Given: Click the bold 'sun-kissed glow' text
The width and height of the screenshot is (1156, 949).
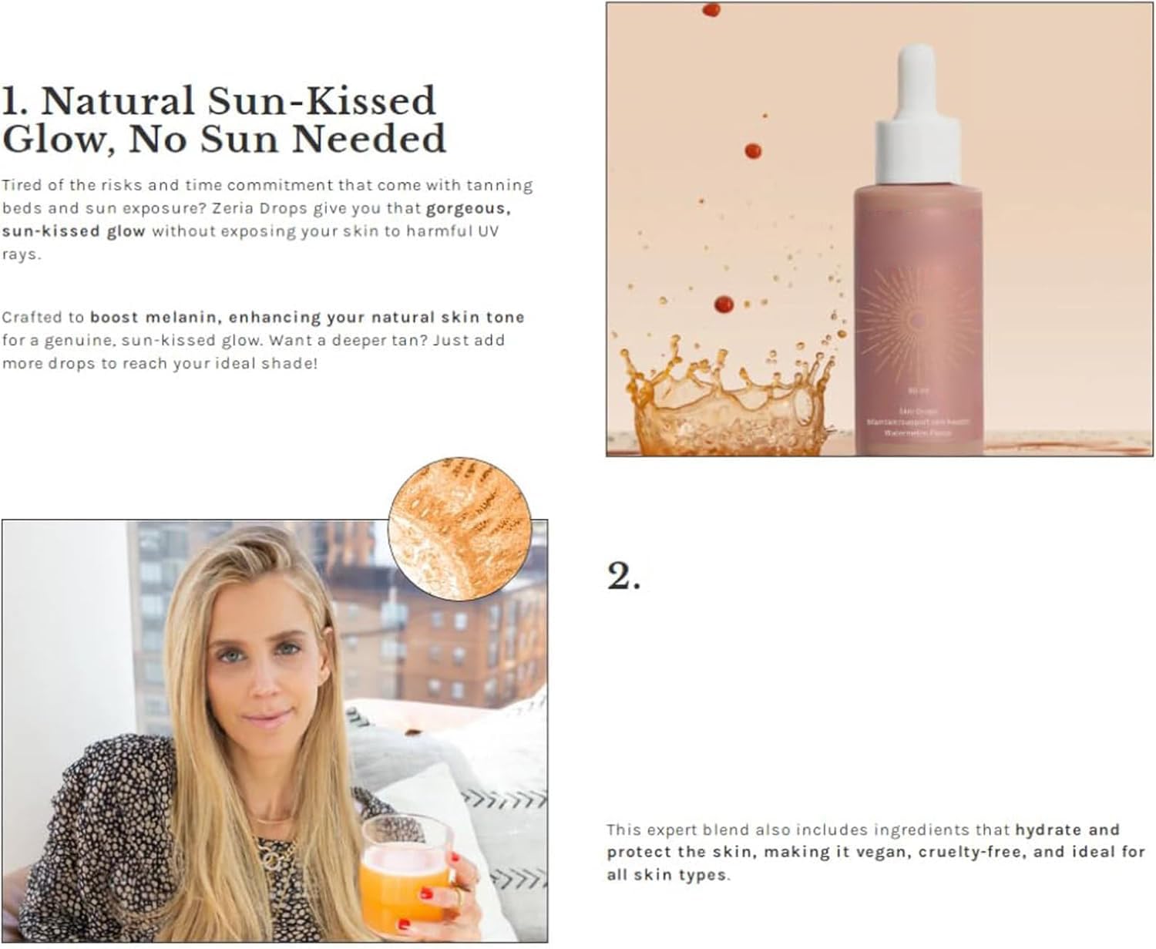Looking at the screenshot, I should point(73,231).
